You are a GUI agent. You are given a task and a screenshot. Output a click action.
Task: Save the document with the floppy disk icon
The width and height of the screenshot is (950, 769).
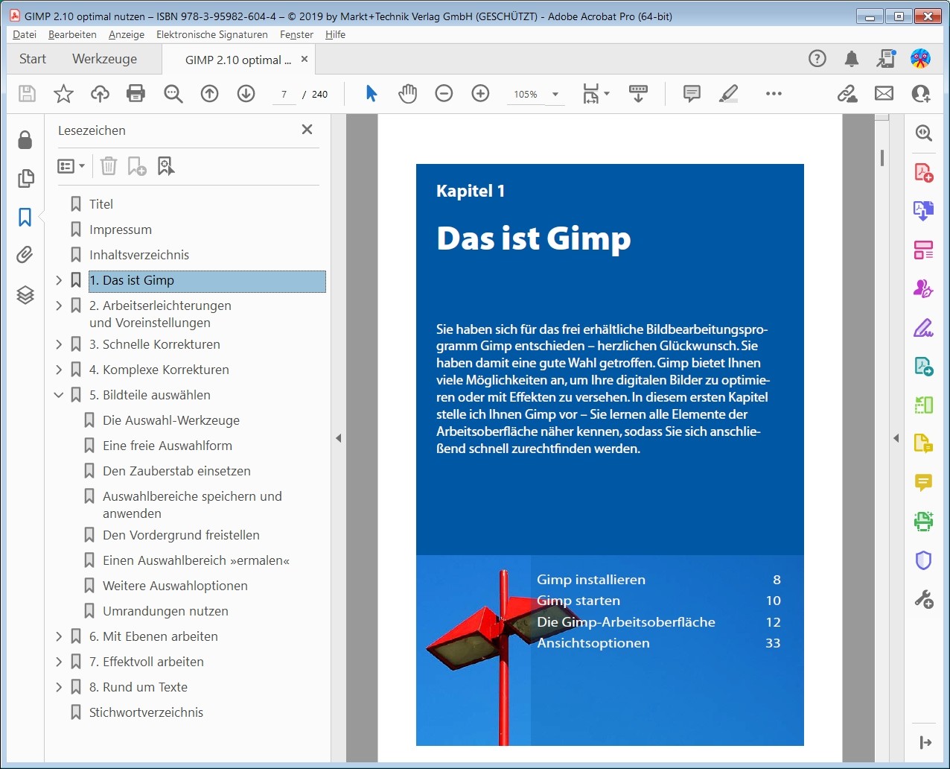tap(28, 94)
